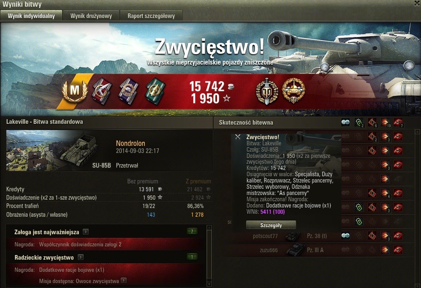Expand the 'Radzieckie zwycięstwo' mission details
The height and width of the screenshot is (288, 421).
(x=81, y=258)
